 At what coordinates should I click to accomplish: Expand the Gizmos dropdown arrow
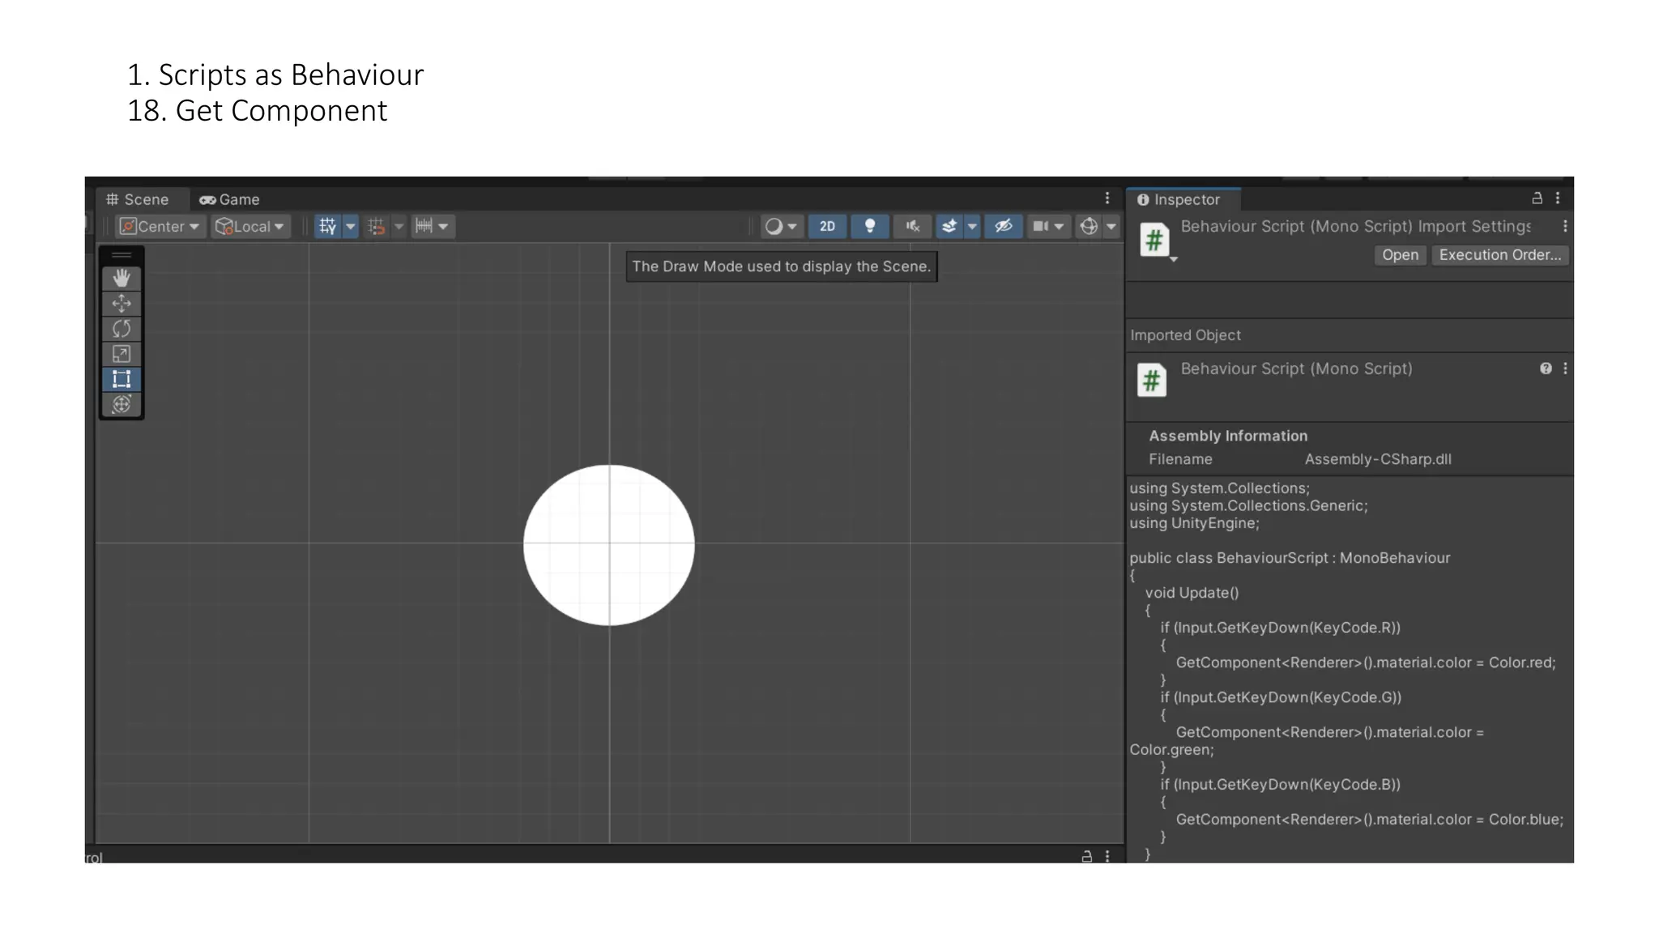[1111, 227]
